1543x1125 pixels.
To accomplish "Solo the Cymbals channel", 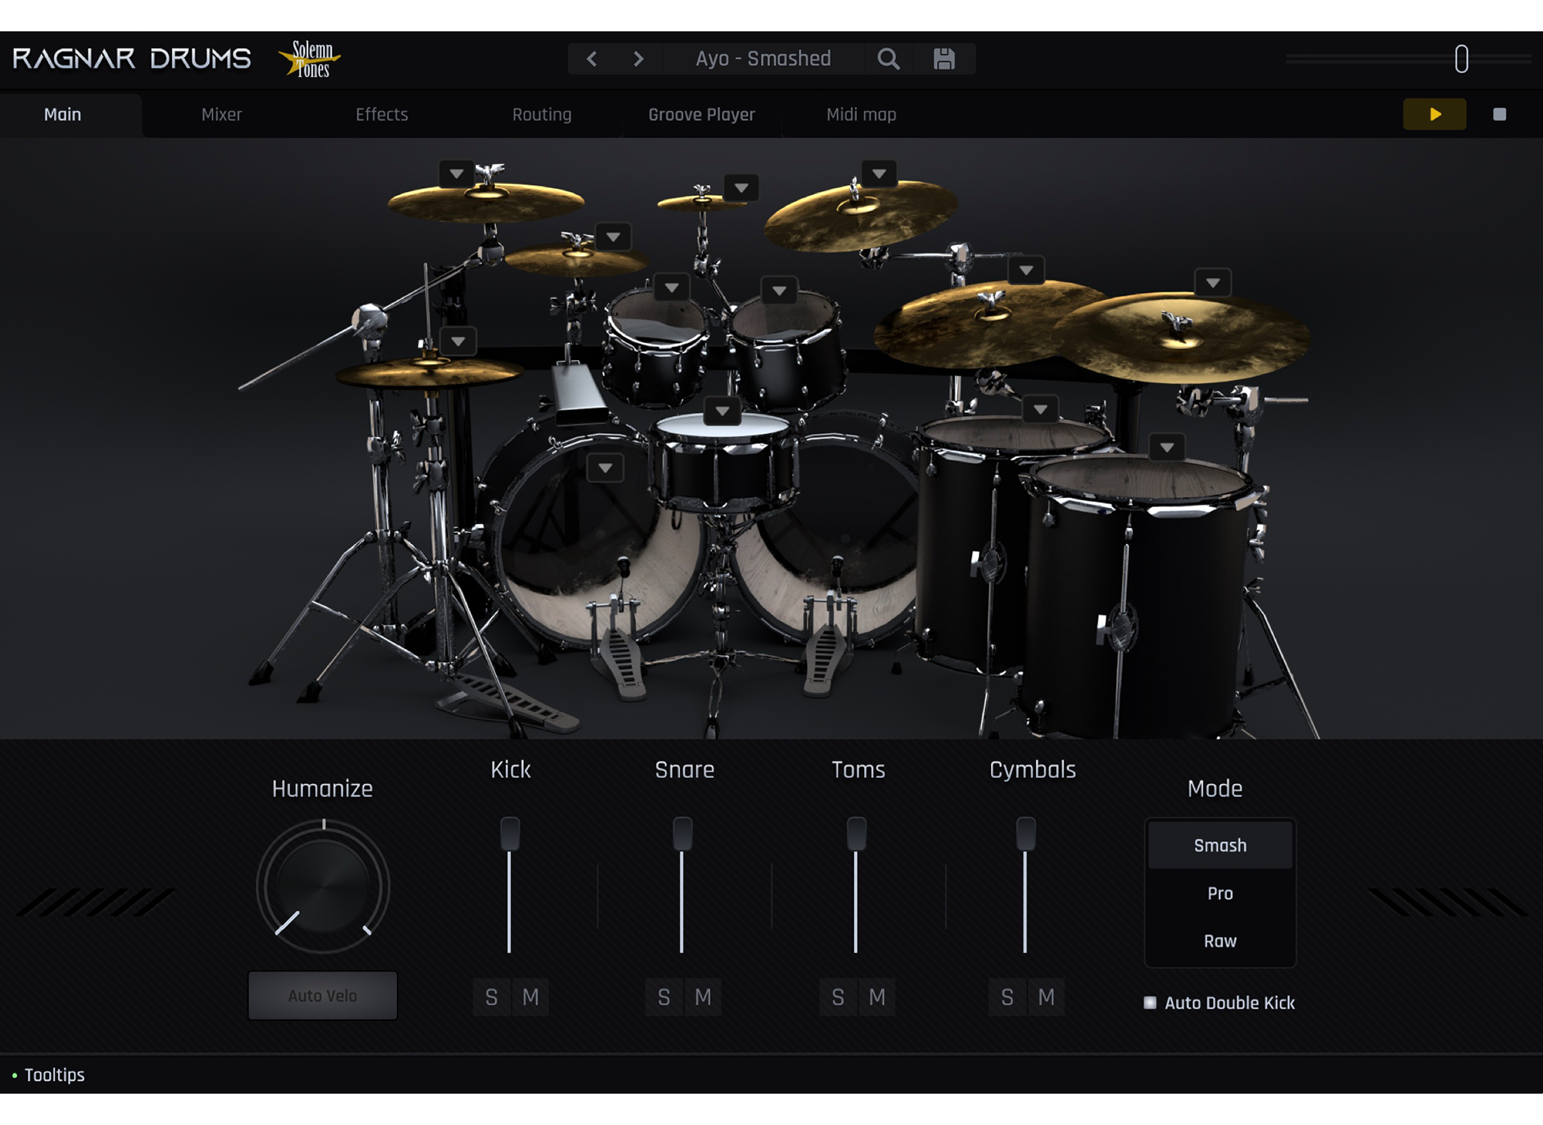I will pyautogui.click(x=1007, y=997).
